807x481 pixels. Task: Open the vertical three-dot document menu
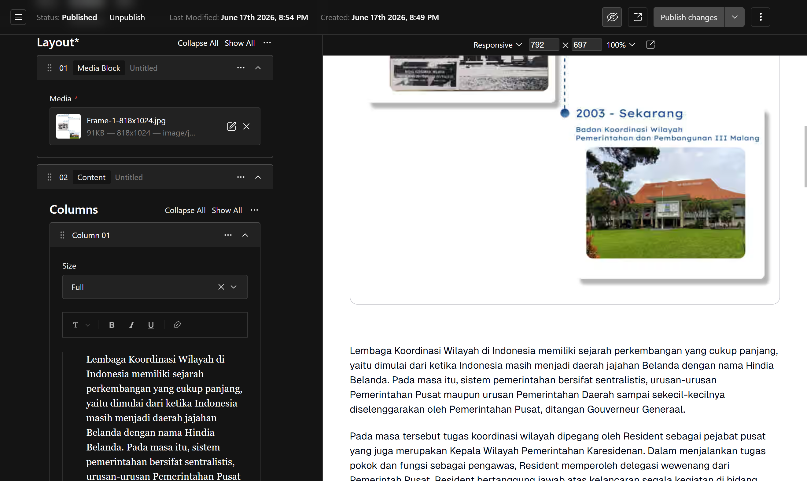[x=761, y=17]
